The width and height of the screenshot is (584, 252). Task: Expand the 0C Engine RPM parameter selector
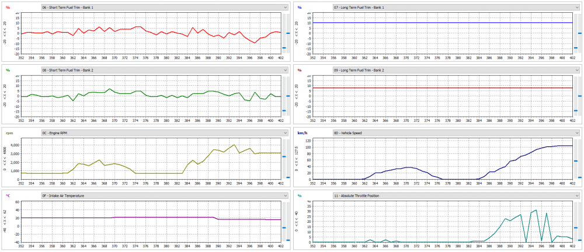165,133
